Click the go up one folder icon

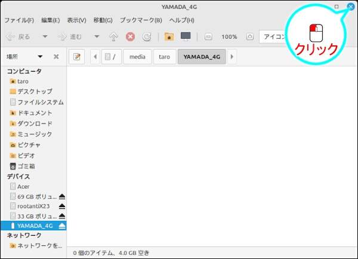(x=113, y=37)
